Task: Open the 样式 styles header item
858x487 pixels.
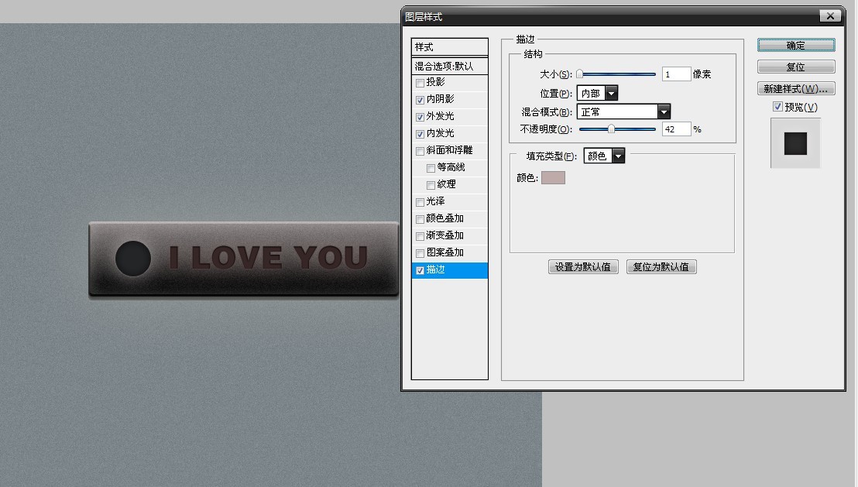Action: (x=449, y=47)
